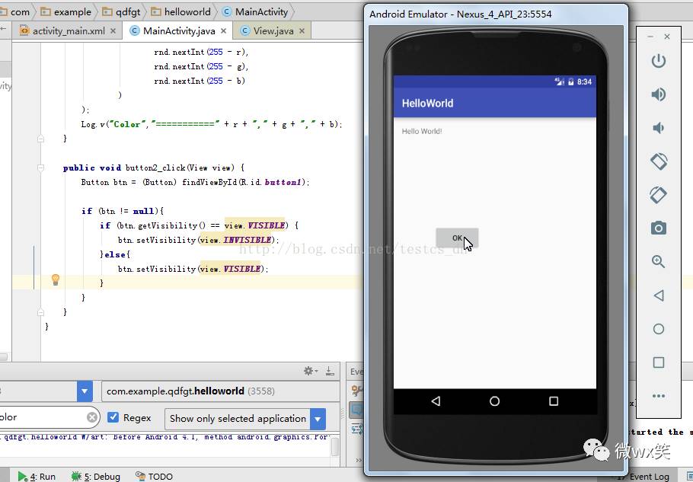The image size is (693, 482).
Task: Click the qdfgt breadcrumb folder
Action: [x=122, y=12]
